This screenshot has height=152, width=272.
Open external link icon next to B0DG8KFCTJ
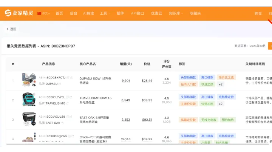[71, 78]
